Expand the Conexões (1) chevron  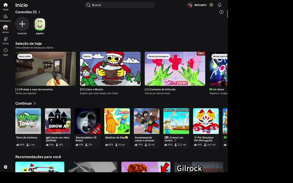point(39,12)
